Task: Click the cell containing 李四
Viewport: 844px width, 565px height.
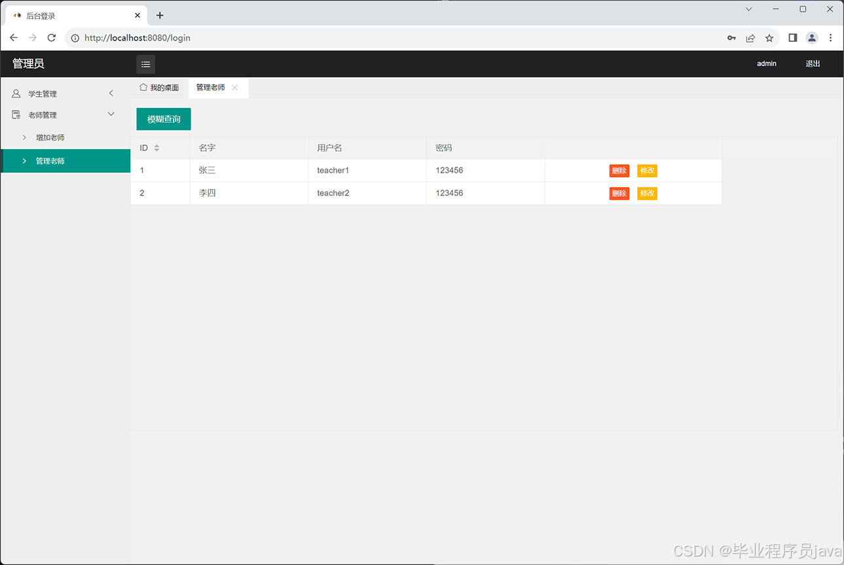Action: (x=249, y=194)
